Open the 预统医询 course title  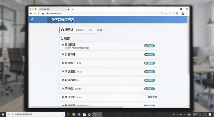tap(70, 45)
